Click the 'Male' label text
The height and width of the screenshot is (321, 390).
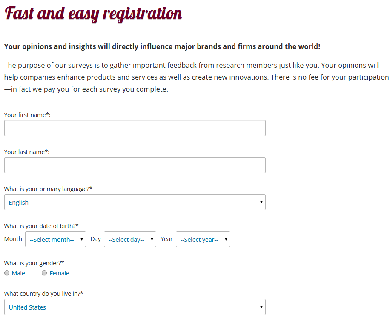18,273
